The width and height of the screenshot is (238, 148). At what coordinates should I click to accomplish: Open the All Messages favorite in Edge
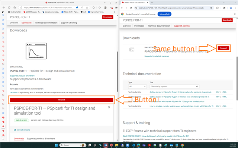pyautogui.click(x=32, y=12)
